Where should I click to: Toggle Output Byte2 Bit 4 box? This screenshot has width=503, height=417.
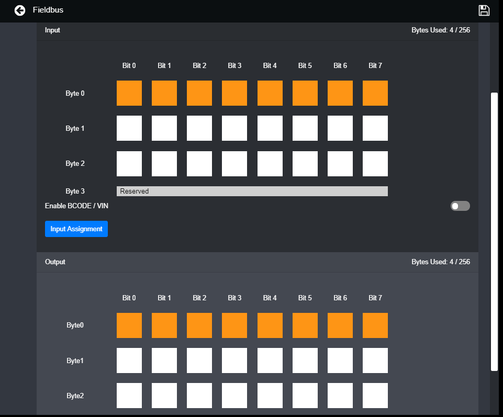pos(270,396)
